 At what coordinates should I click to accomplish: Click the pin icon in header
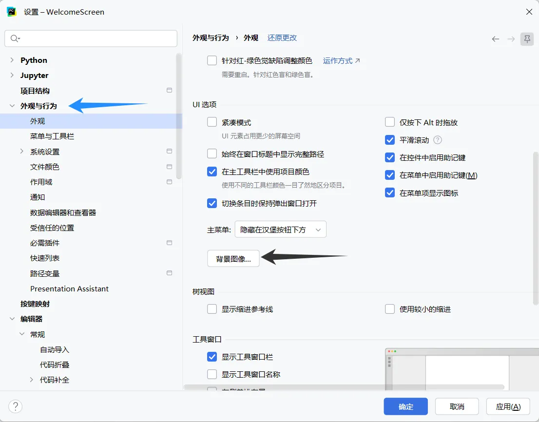(x=527, y=39)
